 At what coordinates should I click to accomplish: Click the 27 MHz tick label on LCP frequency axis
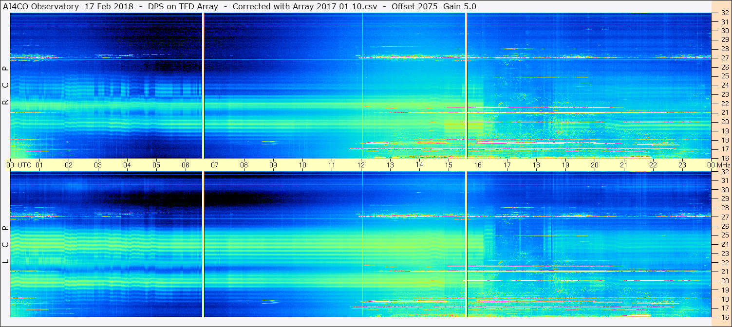click(724, 217)
